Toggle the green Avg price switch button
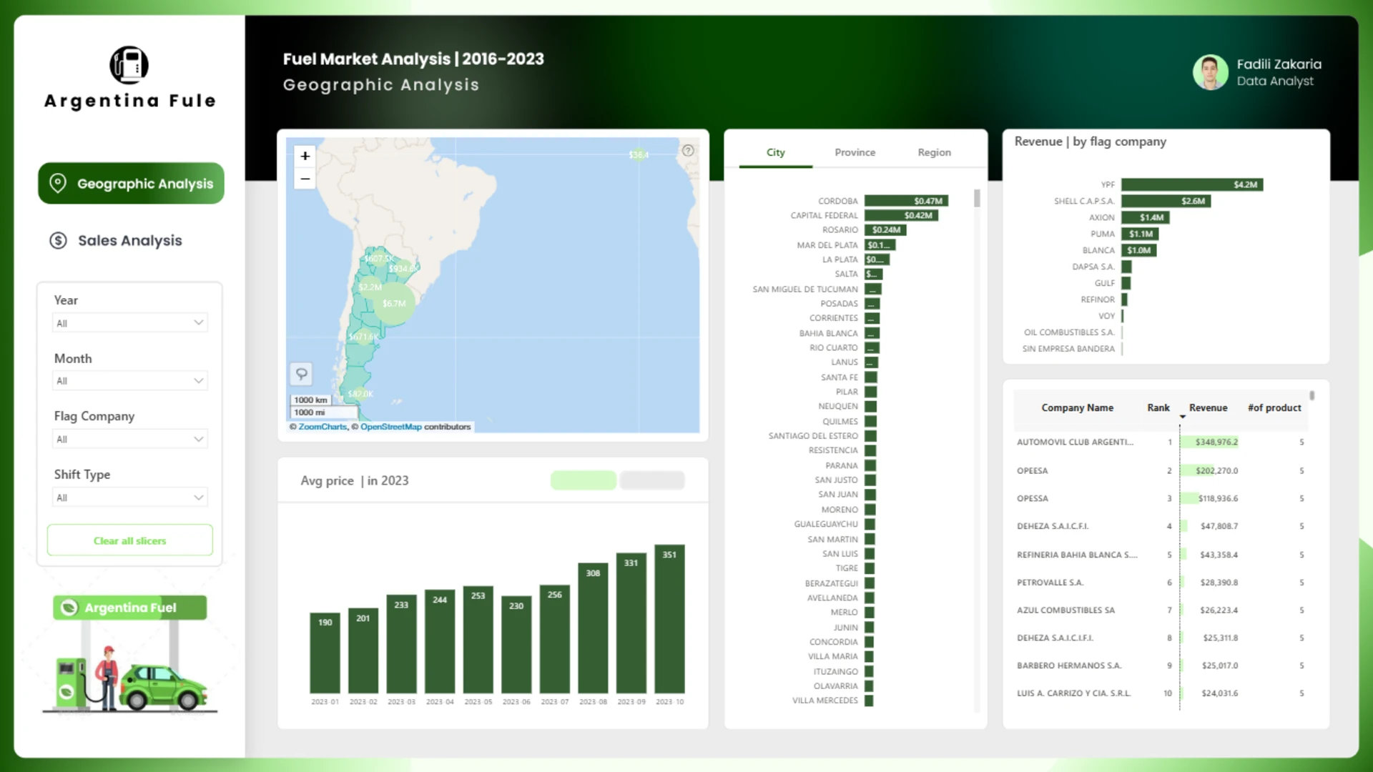The height and width of the screenshot is (772, 1373). [584, 480]
